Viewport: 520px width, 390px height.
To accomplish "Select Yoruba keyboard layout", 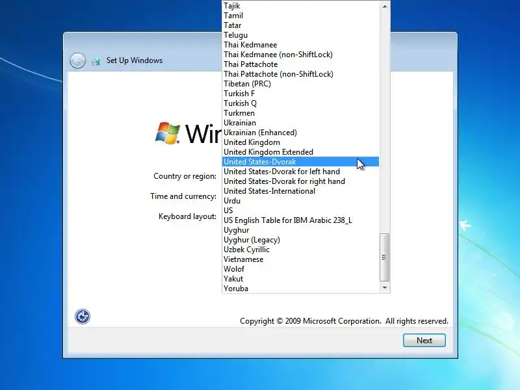I will (300, 289).
